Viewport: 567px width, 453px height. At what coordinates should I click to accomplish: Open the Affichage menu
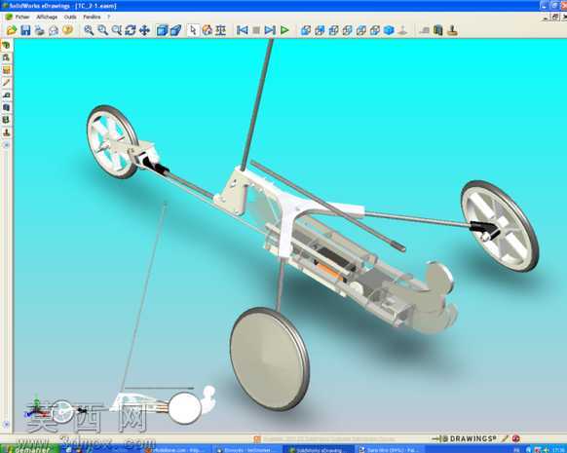47,17
